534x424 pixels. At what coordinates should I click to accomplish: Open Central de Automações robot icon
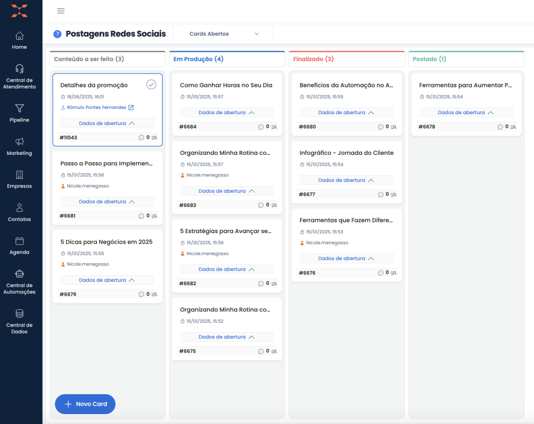click(x=19, y=274)
